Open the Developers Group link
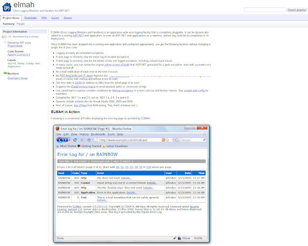Viewport: 308px width, 246px height. tap(17, 78)
